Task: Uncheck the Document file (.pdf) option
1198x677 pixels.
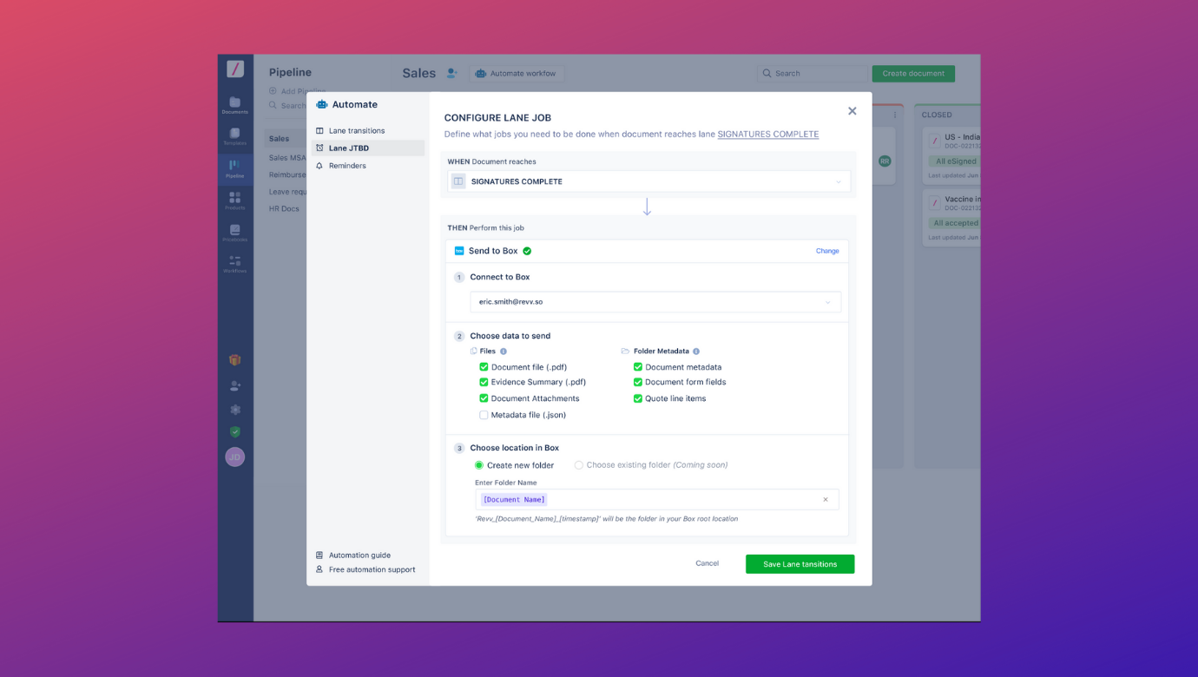Action: (484, 366)
